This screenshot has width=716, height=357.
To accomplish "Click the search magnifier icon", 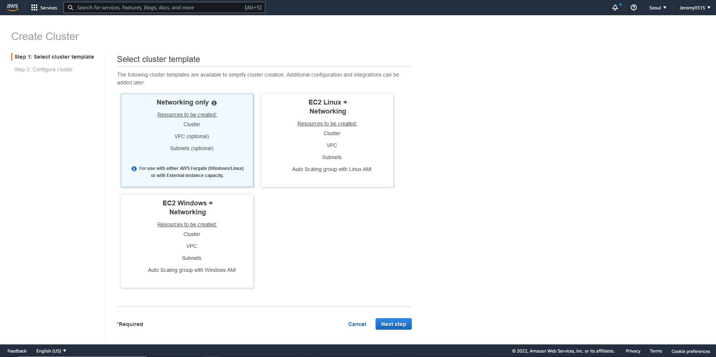I will (x=70, y=7).
